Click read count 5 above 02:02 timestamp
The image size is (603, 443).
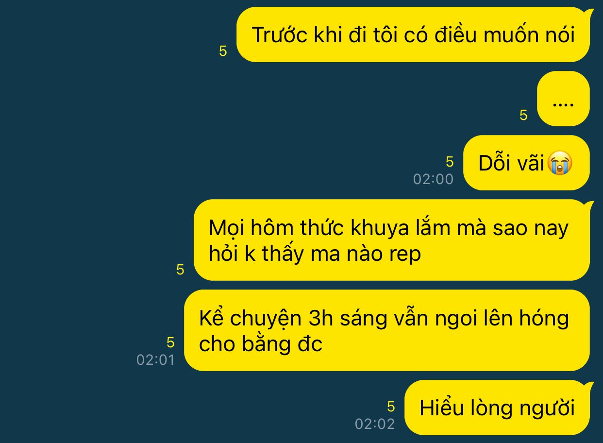pyautogui.click(x=391, y=407)
